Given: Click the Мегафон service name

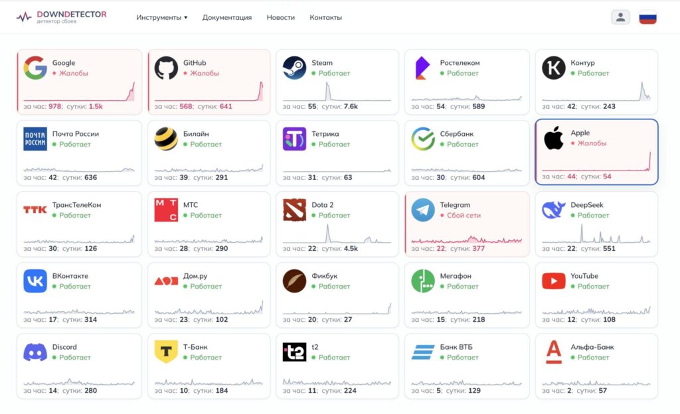Looking at the screenshot, I should [x=456, y=276].
